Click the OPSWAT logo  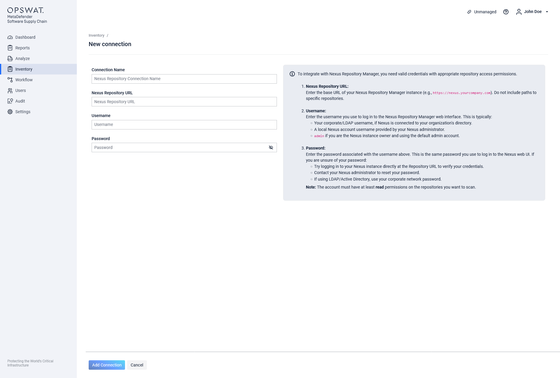coord(25,10)
